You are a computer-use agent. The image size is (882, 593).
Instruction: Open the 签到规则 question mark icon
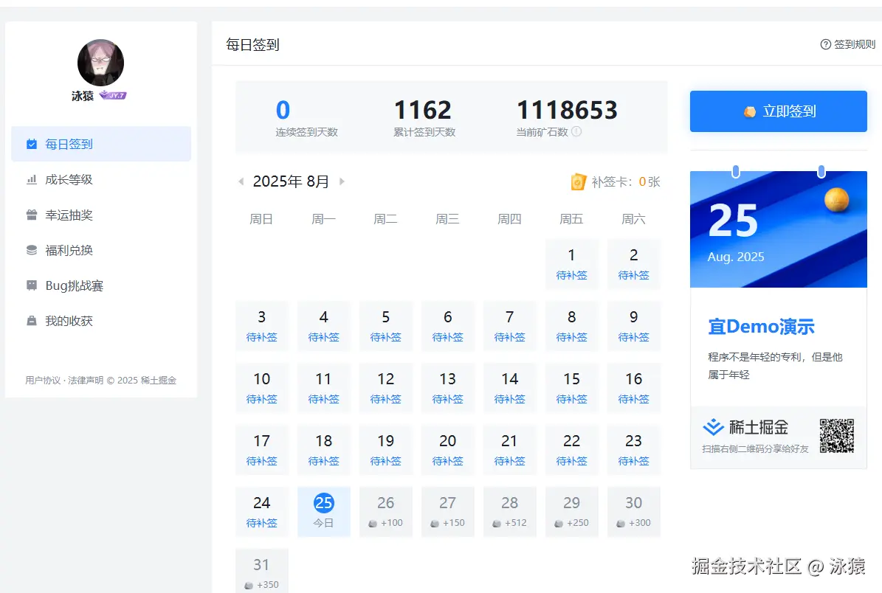point(824,44)
